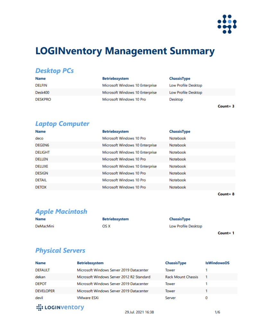Select the DESIGN laptop name
Image resolution: width=254 pixels, height=329 pixels.
(41, 173)
